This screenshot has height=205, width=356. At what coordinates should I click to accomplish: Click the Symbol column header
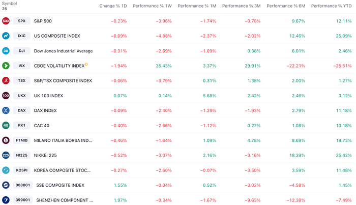click(x=9, y=4)
